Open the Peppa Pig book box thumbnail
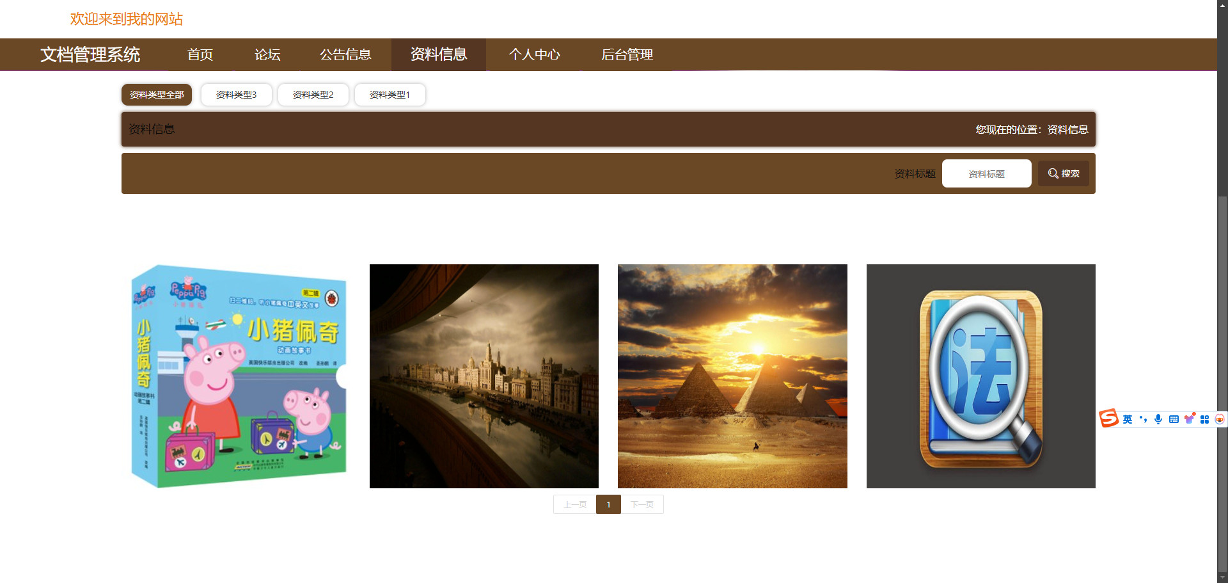Screen dimensions: 1228x583 click(x=236, y=376)
